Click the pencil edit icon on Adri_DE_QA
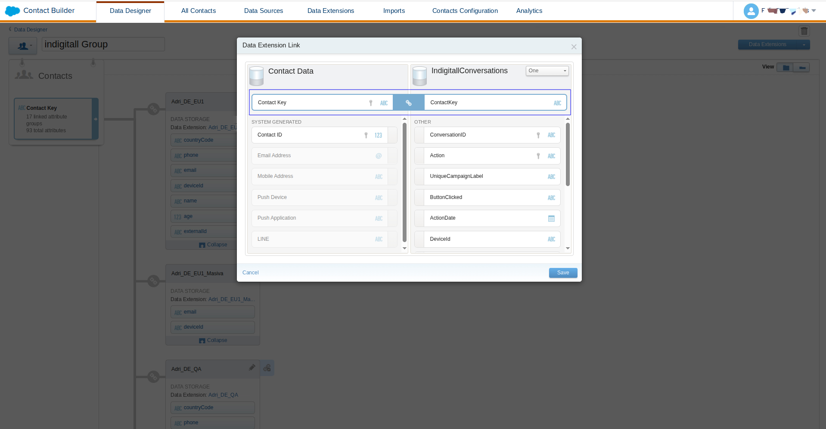Viewport: 826px width, 429px height. click(252, 367)
